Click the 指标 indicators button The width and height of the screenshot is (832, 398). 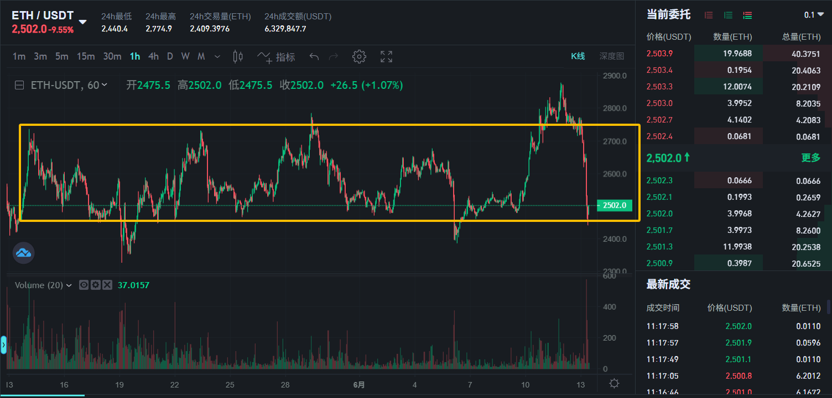277,56
